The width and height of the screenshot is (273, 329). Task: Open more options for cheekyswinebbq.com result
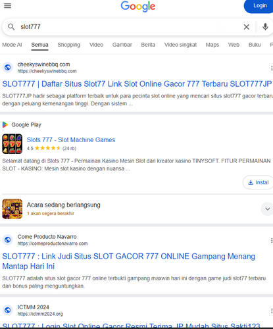(272, 68)
